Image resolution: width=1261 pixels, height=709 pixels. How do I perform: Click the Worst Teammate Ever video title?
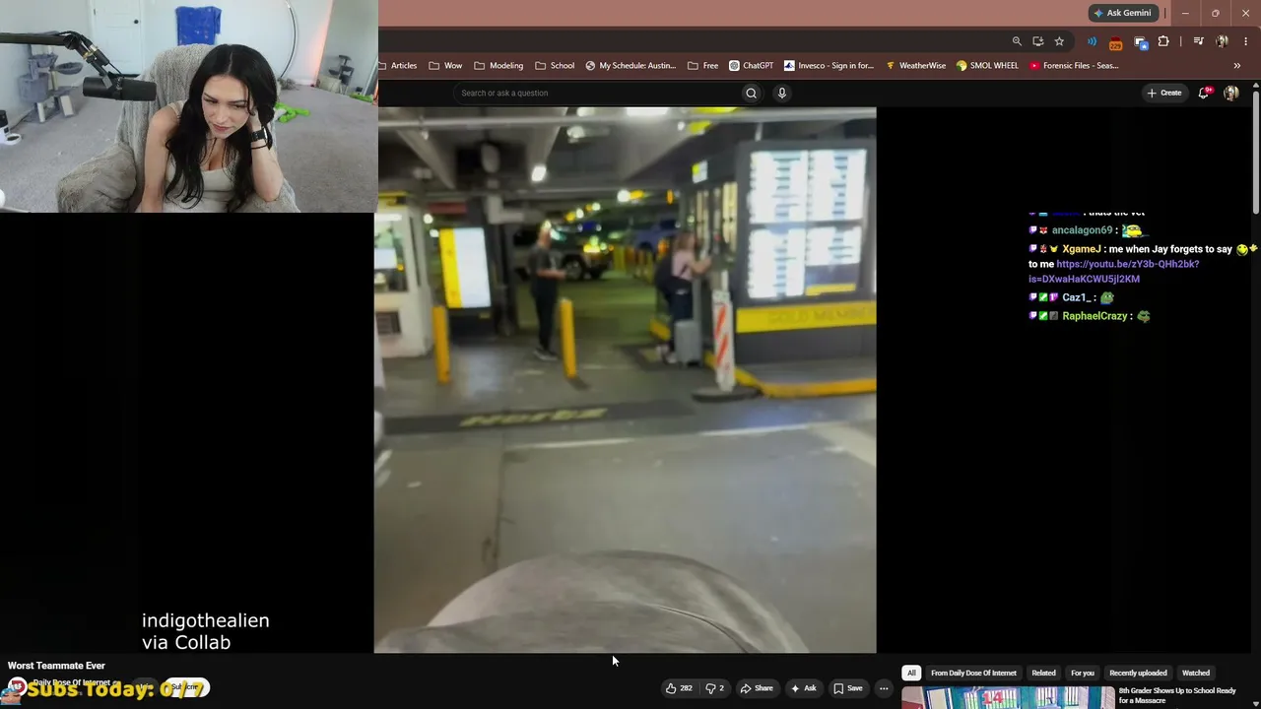[56, 666]
